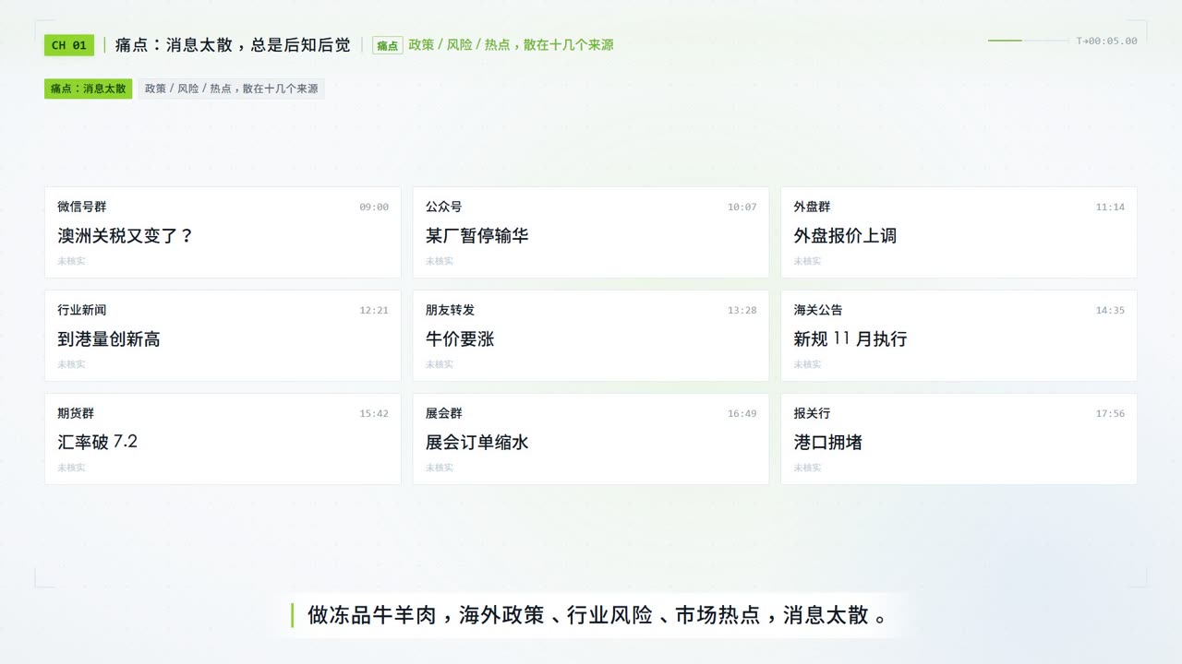1182x664 pixels.
Task: Select the headline "到港量创新高"
Action: click(109, 339)
